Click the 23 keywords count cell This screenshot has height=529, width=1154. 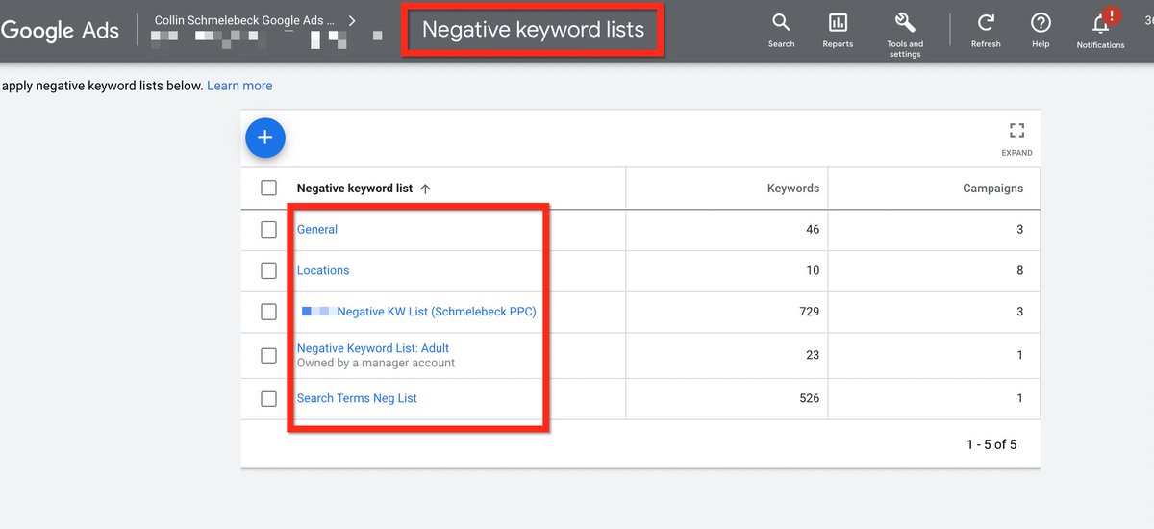tap(813, 355)
